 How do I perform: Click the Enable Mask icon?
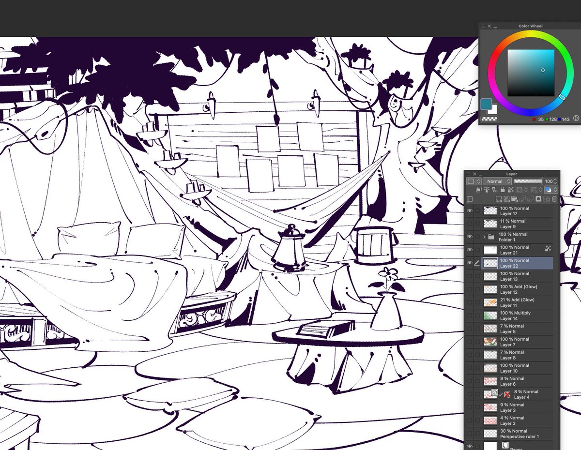520,190
